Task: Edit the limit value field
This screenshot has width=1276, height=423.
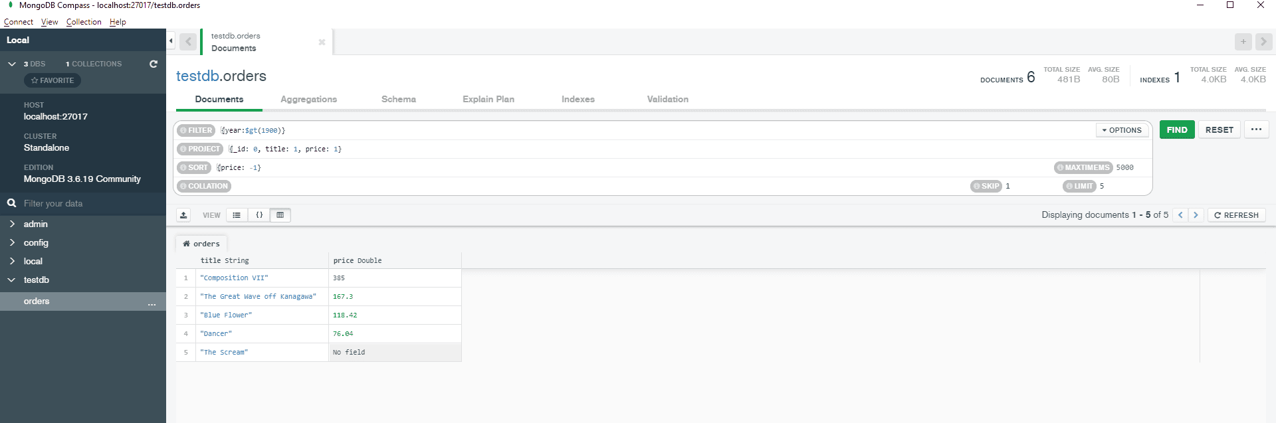Action: (x=1123, y=186)
